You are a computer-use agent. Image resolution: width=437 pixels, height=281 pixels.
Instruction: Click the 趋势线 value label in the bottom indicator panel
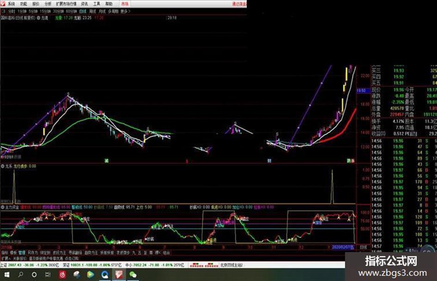click(124, 207)
